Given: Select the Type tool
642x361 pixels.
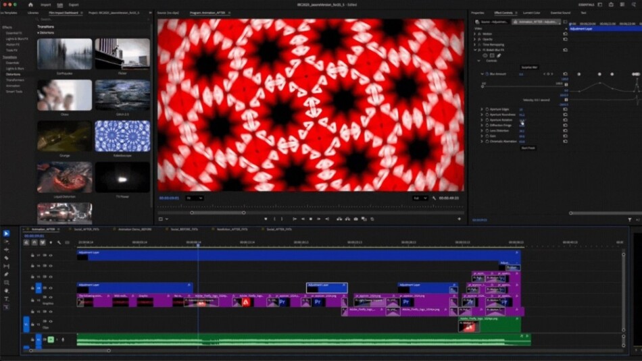Looking at the screenshot, I should coord(6,298).
